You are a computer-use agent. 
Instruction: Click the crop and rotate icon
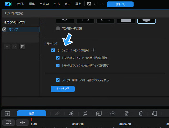point(85,113)
